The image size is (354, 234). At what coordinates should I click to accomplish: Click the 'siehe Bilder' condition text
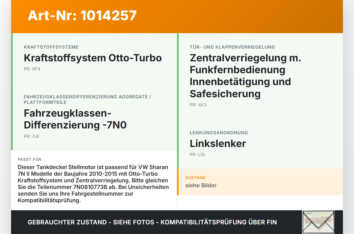pos(201,185)
